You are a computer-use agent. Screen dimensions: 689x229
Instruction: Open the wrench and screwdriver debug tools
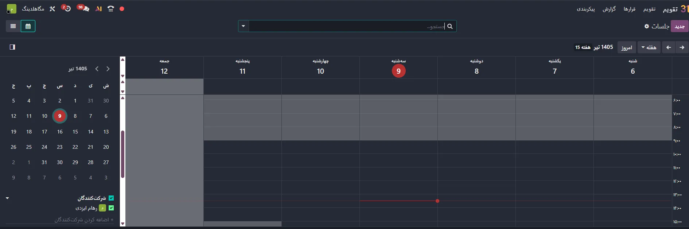tap(52, 9)
